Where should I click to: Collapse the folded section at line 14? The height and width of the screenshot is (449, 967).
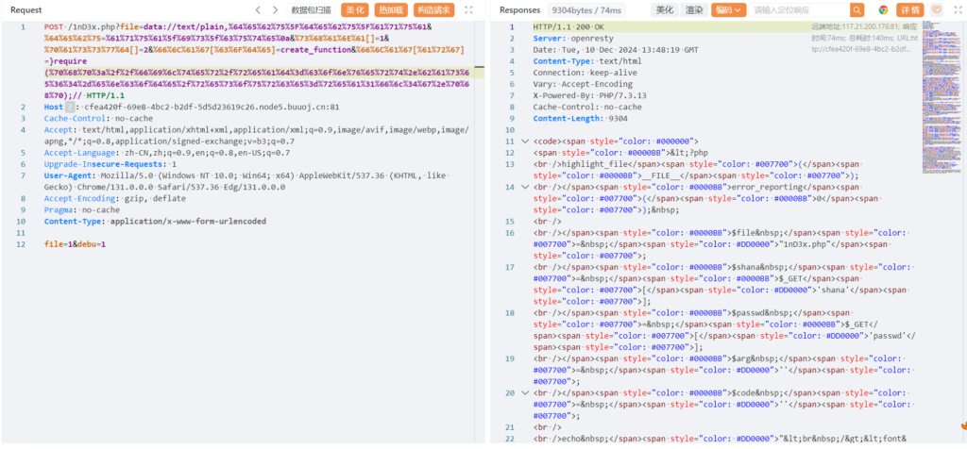(524, 187)
